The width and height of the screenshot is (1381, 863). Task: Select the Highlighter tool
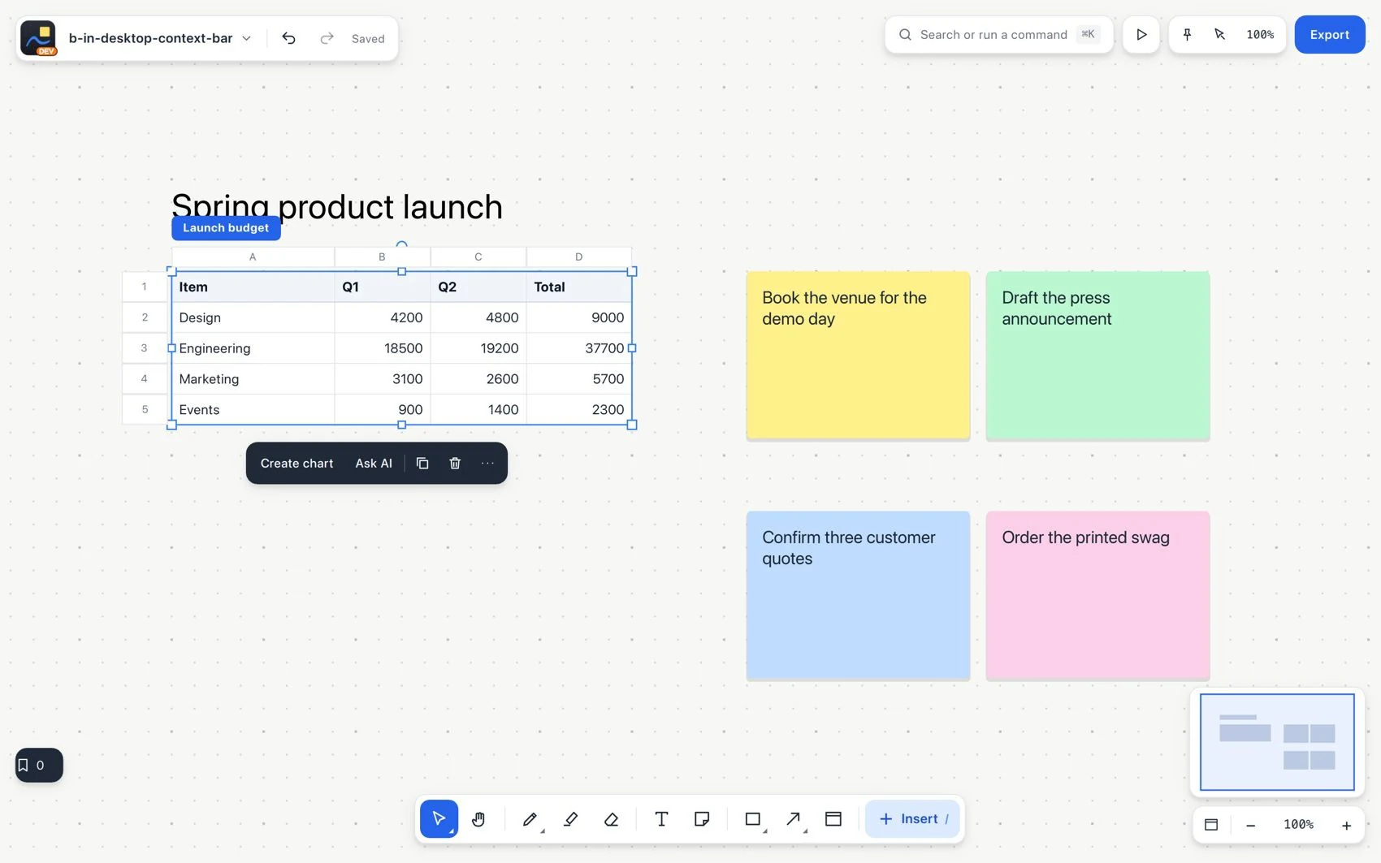coord(570,818)
